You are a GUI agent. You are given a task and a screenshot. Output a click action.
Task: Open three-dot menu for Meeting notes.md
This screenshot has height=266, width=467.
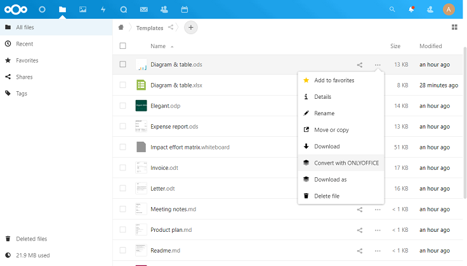[378, 210]
